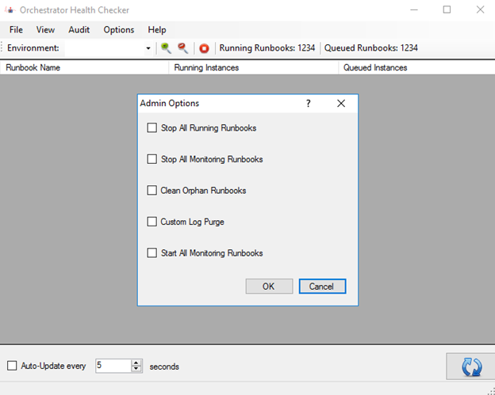495x395 pixels.
Task: Close the Orchestrator Health Checker window
Action: 480,9
